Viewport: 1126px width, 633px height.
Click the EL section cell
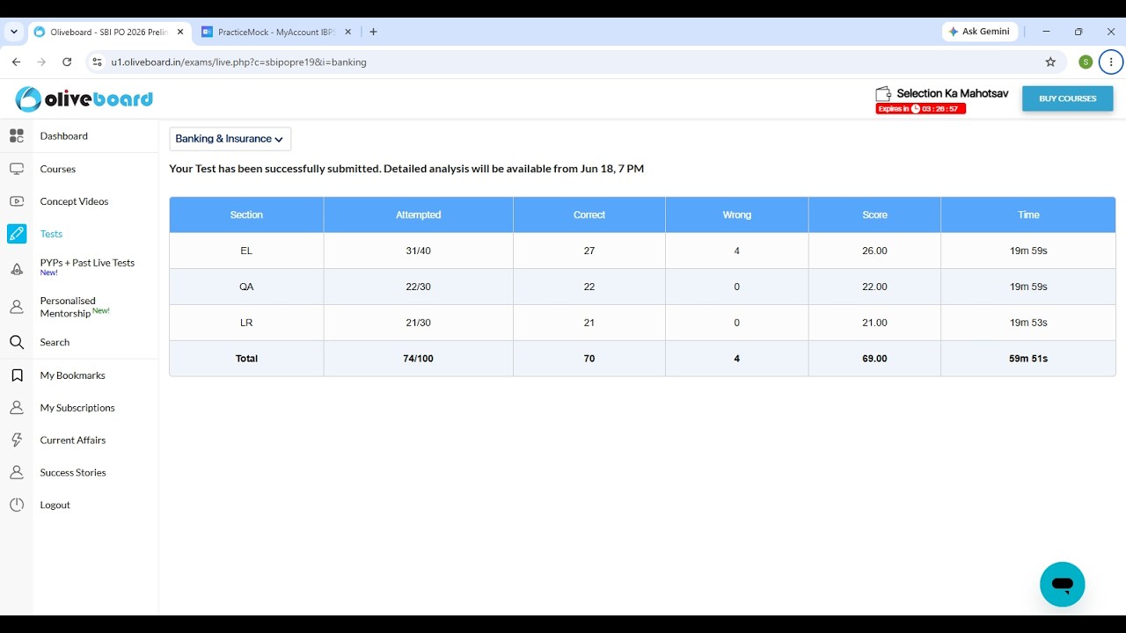pos(246,251)
